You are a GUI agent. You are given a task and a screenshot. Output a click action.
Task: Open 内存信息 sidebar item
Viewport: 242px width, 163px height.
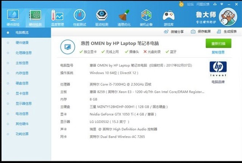(x=22, y=73)
